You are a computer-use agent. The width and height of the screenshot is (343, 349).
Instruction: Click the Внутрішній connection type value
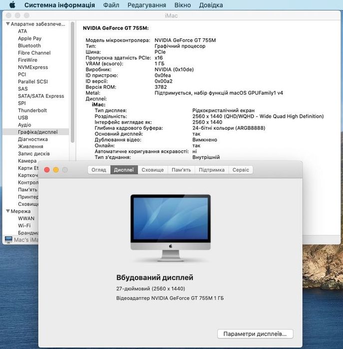(206, 157)
